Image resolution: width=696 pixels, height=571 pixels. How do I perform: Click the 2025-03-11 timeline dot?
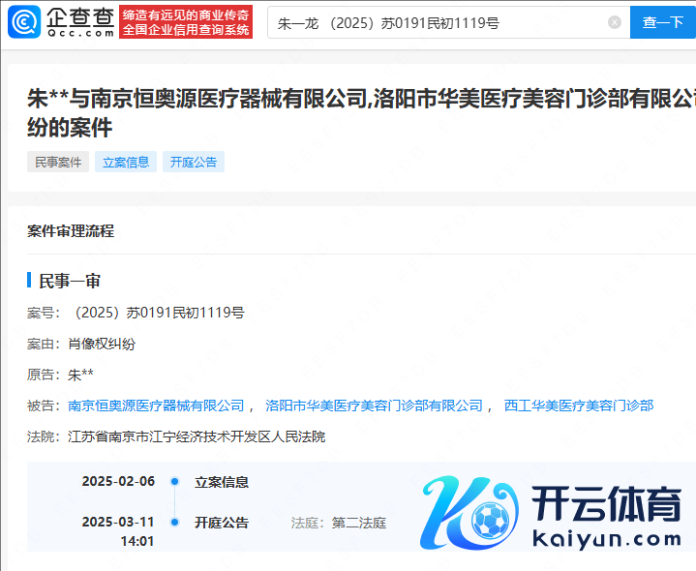(x=174, y=522)
